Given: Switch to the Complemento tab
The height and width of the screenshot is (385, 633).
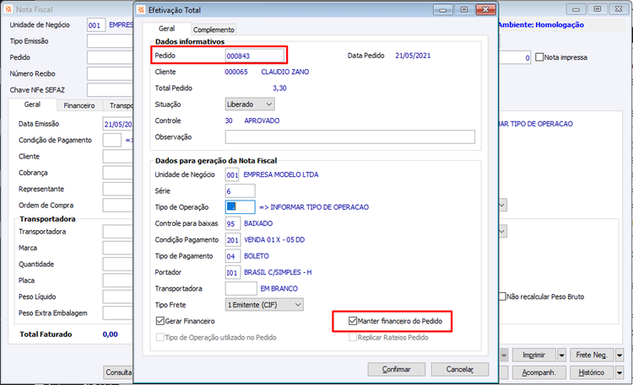Looking at the screenshot, I should pyautogui.click(x=214, y=29).
